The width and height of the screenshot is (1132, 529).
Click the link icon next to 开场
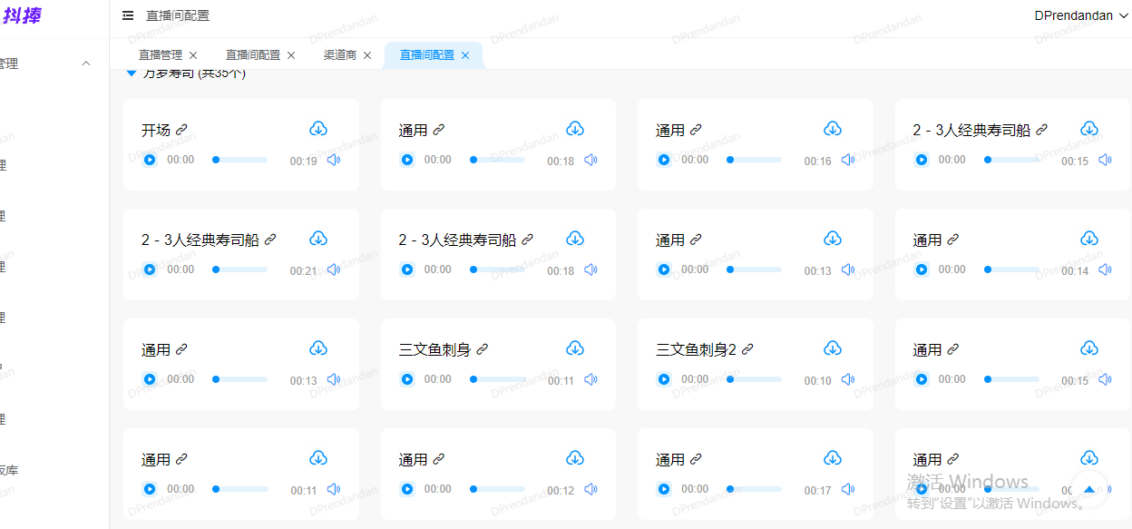point(183,129)
